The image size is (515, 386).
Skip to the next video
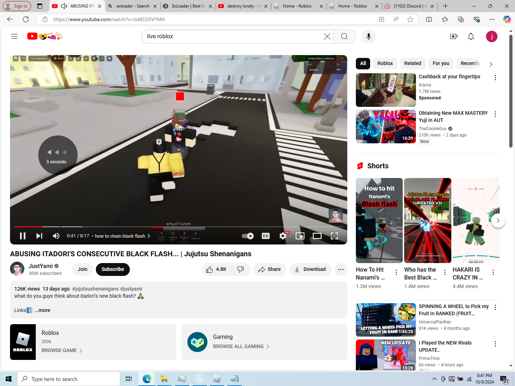coord(39,236)
